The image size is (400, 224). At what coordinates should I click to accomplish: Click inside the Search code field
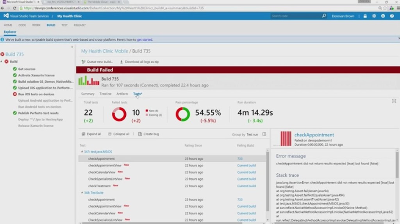(x=295, y=16)
